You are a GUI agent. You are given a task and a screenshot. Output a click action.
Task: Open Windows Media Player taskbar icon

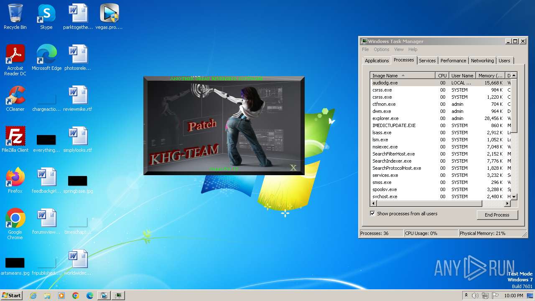coord(61,296)
